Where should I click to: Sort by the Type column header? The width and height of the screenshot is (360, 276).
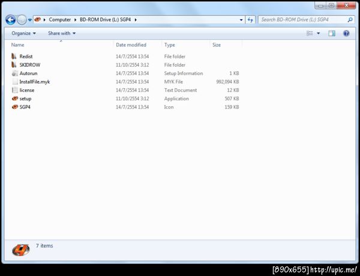[185, 45]
